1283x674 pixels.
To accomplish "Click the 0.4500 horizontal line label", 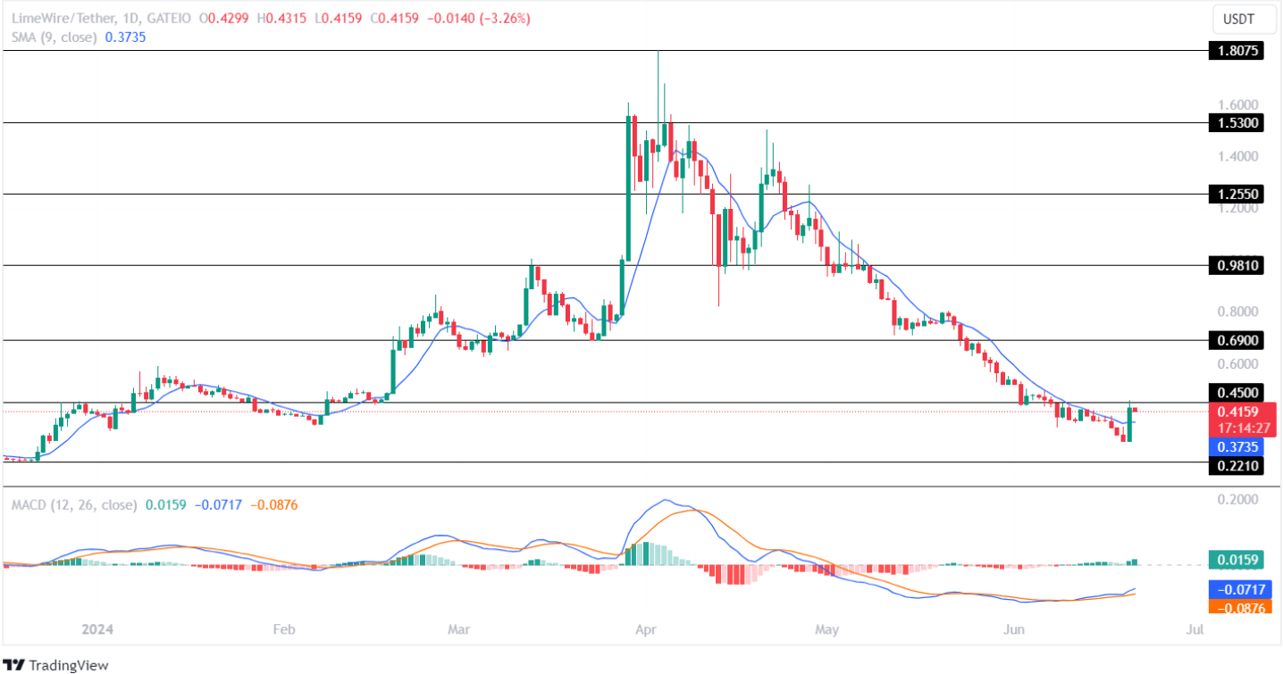I will click(x=1235, y=392).
